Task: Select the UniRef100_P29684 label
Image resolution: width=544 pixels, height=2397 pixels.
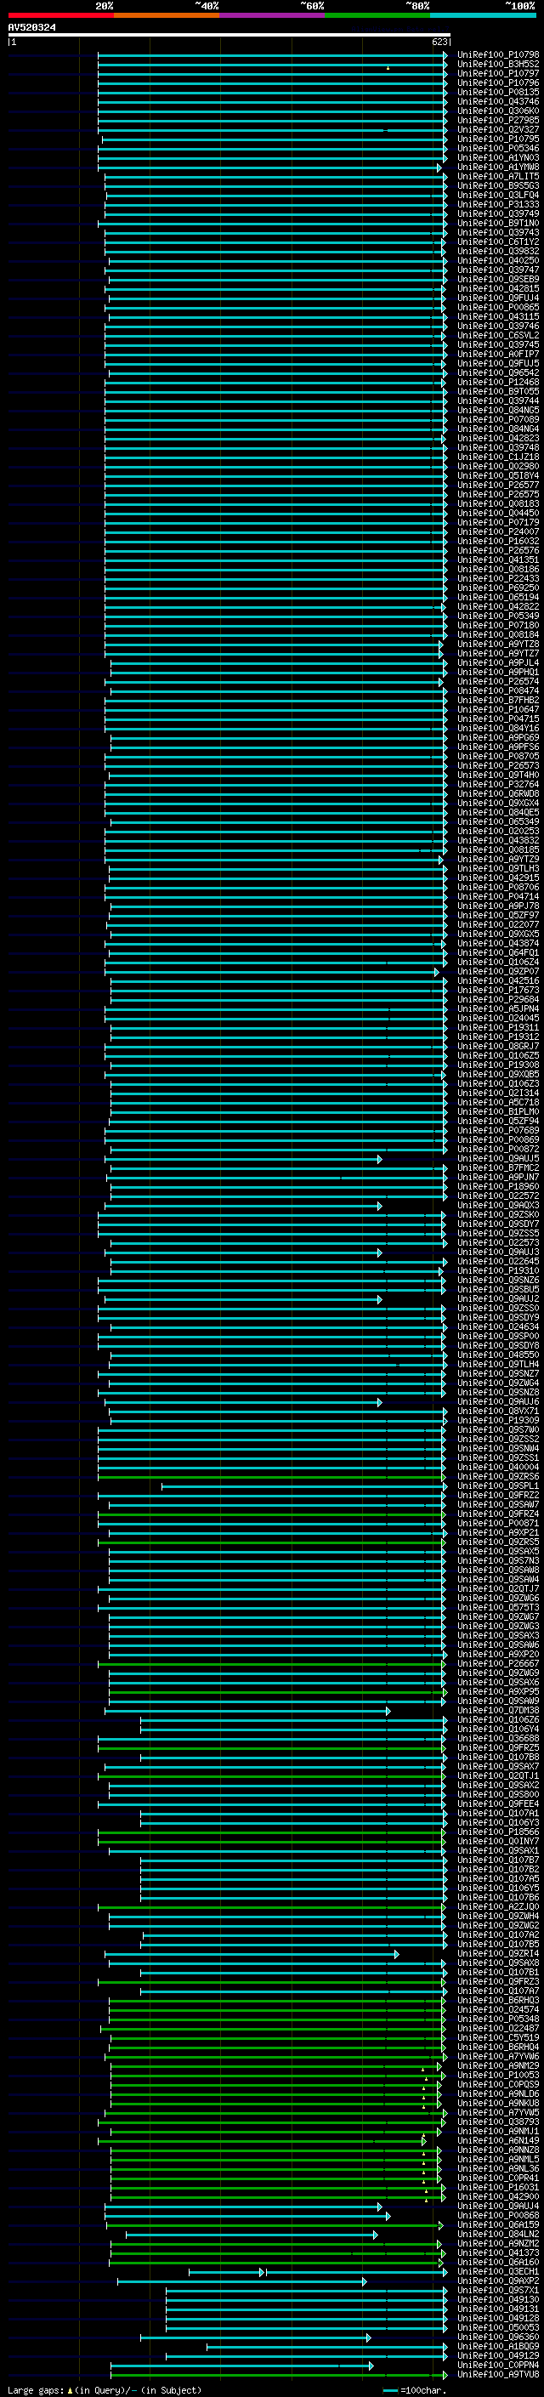Action: (x=498, y=999)
